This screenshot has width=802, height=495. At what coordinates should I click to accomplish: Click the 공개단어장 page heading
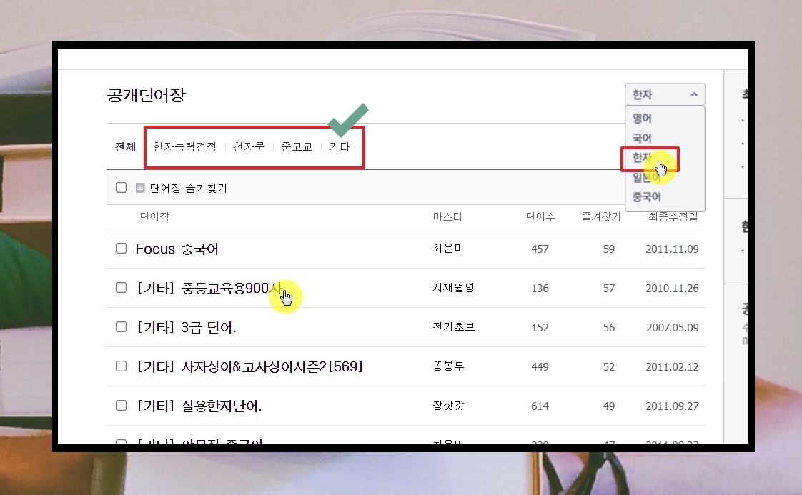(x=147, y=95)
